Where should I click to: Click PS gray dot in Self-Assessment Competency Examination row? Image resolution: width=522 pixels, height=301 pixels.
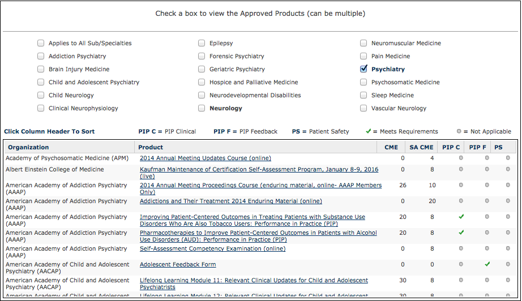click(x=508, y=248)
